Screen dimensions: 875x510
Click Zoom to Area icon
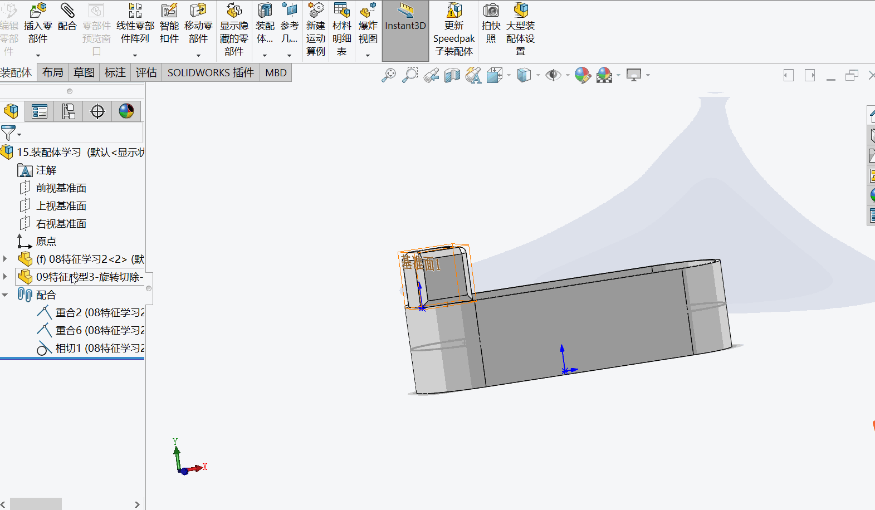point(410,75)
